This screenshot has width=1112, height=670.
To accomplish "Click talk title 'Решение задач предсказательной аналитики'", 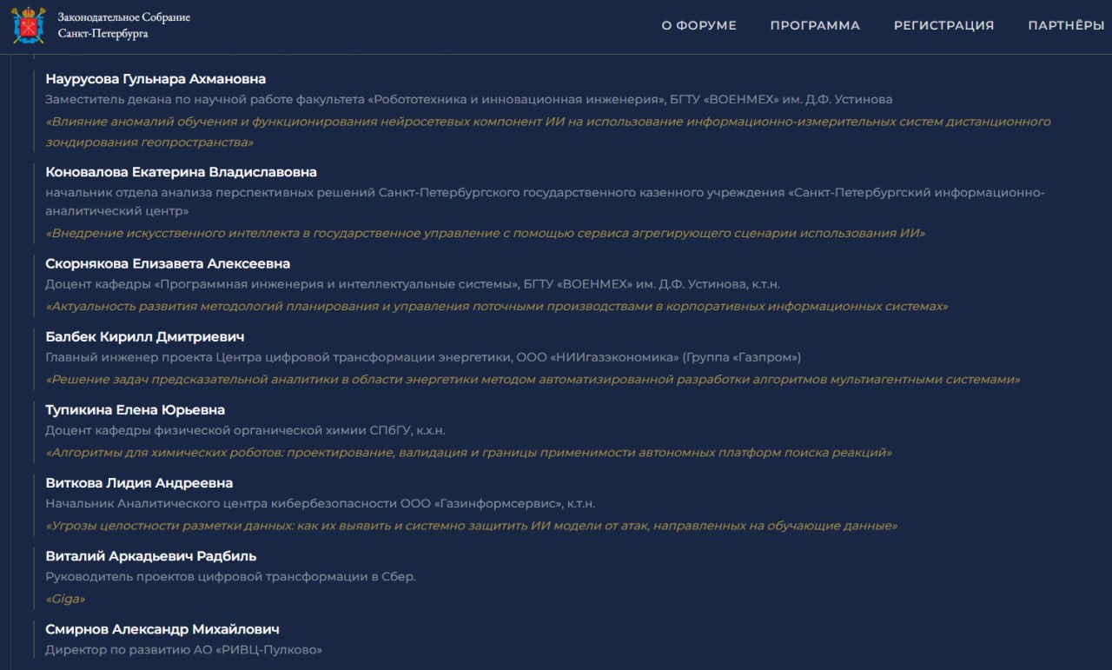I will click(533, 380).
